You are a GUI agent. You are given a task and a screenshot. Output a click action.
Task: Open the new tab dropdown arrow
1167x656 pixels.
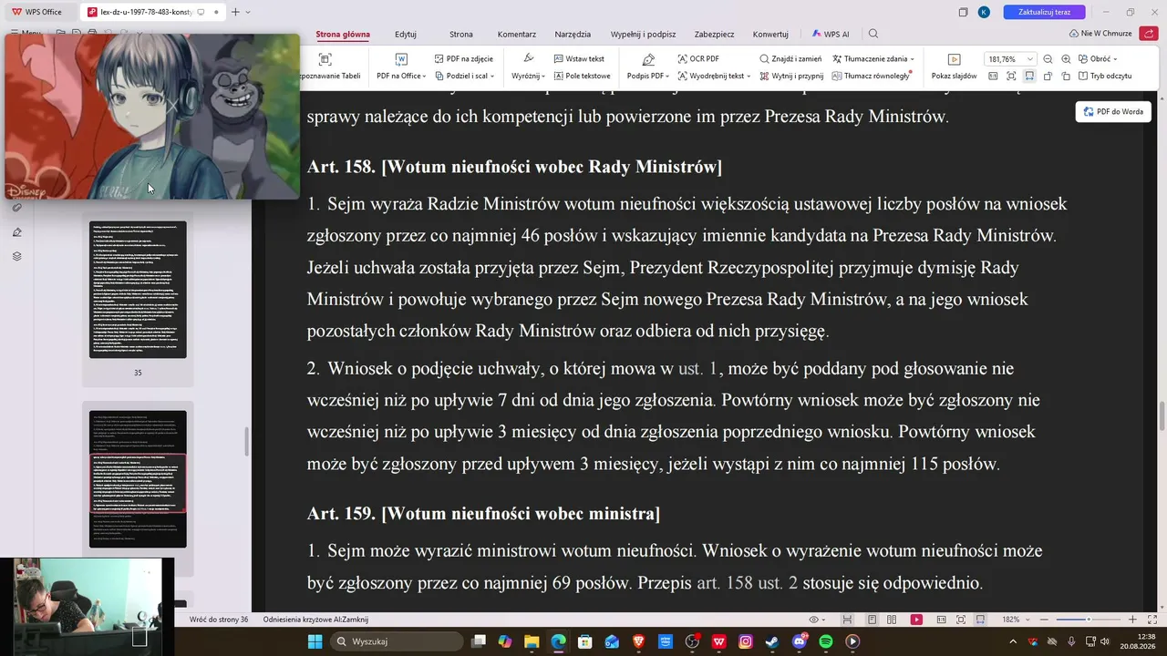pyautogui.click(x=248, y=12)
